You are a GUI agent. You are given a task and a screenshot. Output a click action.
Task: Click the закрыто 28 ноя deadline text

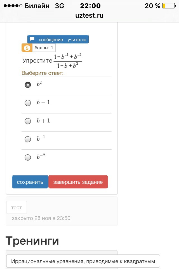[41, 218]
